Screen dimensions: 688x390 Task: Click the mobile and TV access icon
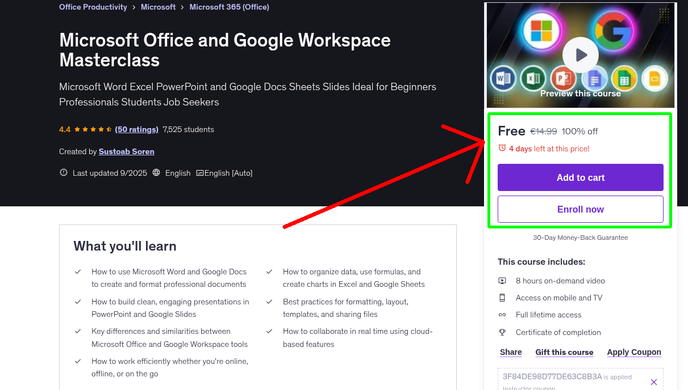click(x=502, y=297)
